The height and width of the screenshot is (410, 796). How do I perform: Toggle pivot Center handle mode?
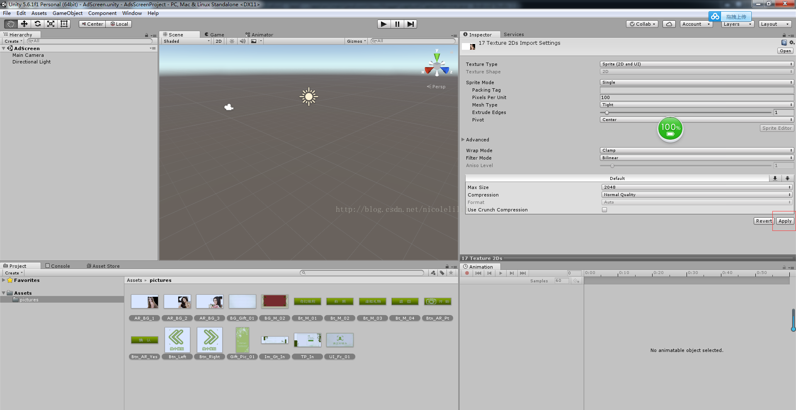[x=92, y=24]
